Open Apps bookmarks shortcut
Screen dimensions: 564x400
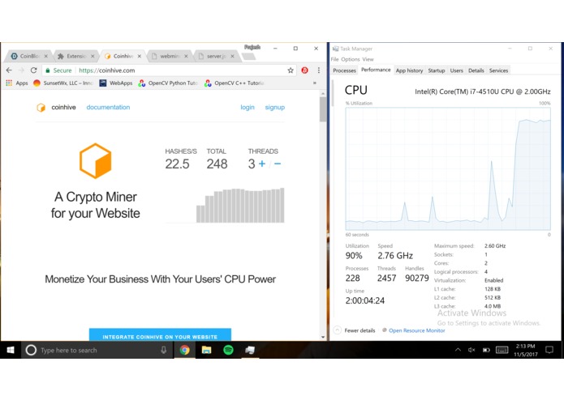(17, 83)
